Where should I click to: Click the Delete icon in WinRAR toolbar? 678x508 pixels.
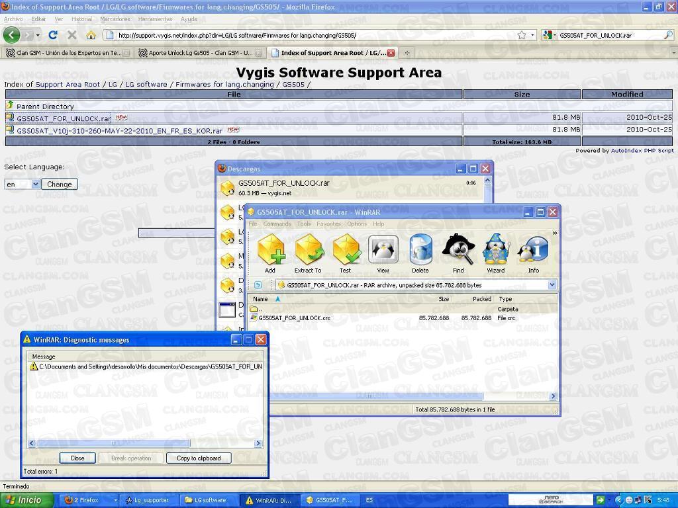(x=420, y=253)
